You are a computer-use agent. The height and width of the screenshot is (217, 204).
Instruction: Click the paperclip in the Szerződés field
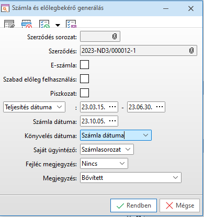tap(191, 51)
